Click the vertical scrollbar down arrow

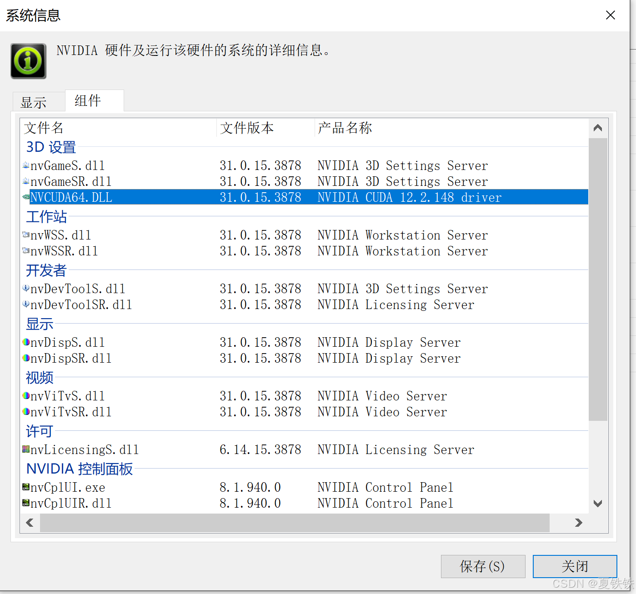[x=598, y=503]
